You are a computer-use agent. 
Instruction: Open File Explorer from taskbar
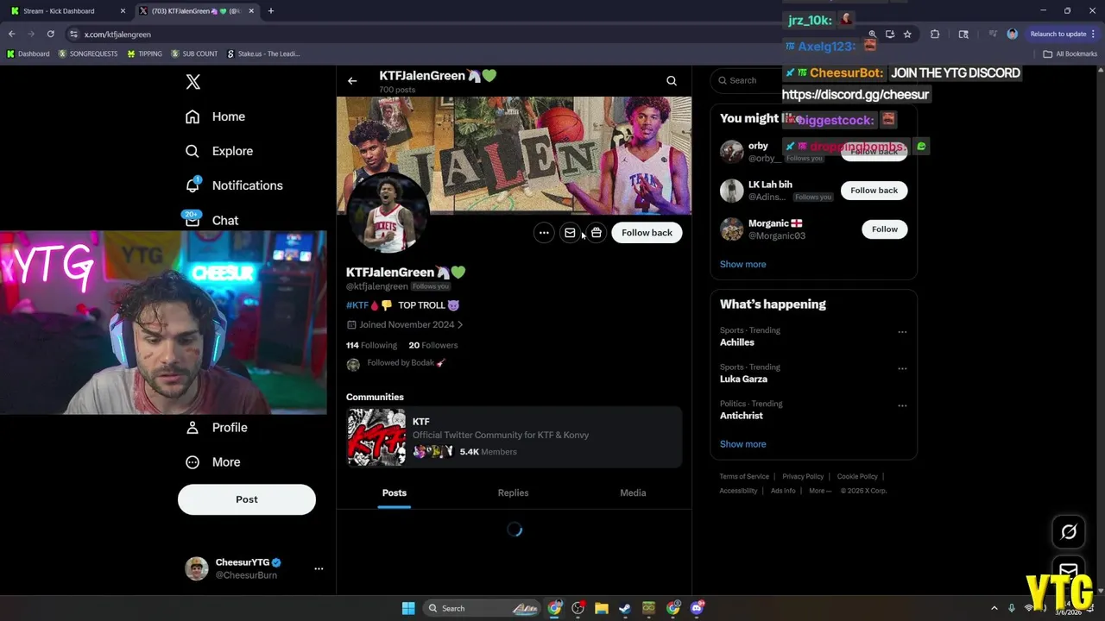tap(602, 609)
